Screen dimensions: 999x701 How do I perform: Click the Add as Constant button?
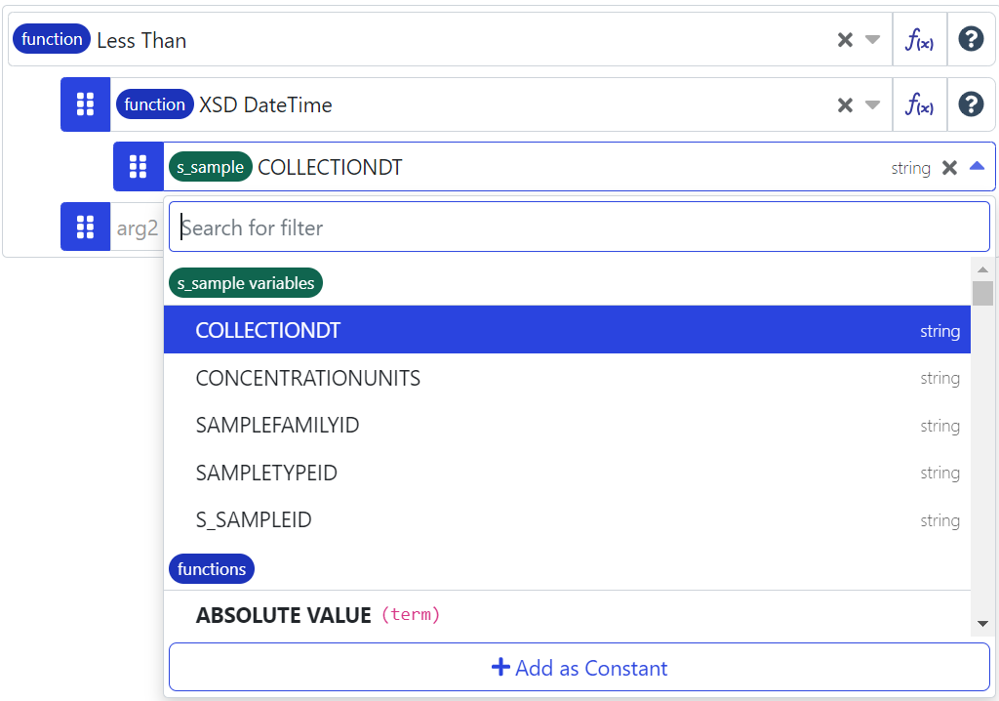tap(579, 668)
